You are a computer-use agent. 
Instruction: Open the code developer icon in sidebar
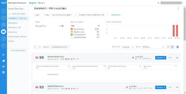click(x=3, y=66)
